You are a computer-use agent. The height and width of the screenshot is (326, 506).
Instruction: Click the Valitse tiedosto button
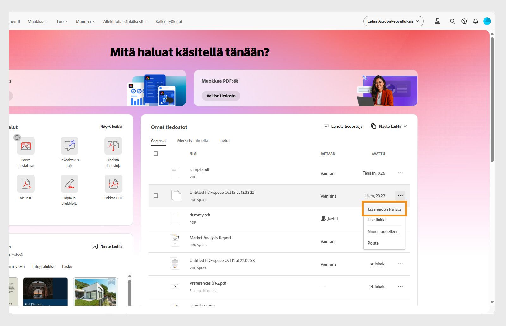[x=221, y=96]
